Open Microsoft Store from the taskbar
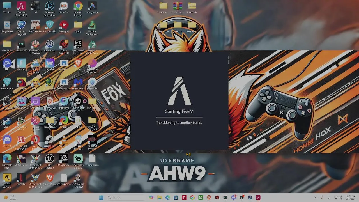Screen dimensions: 359x202 176,198
